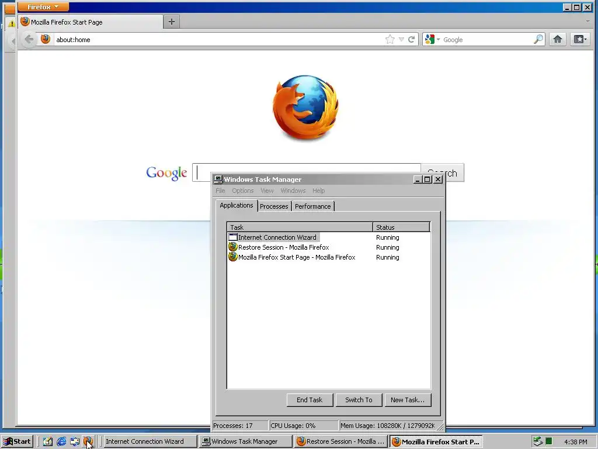This screenshot has width=598, height=449.
Task: Reload the page with the refresh icon
Action: (x=412, y=39)
